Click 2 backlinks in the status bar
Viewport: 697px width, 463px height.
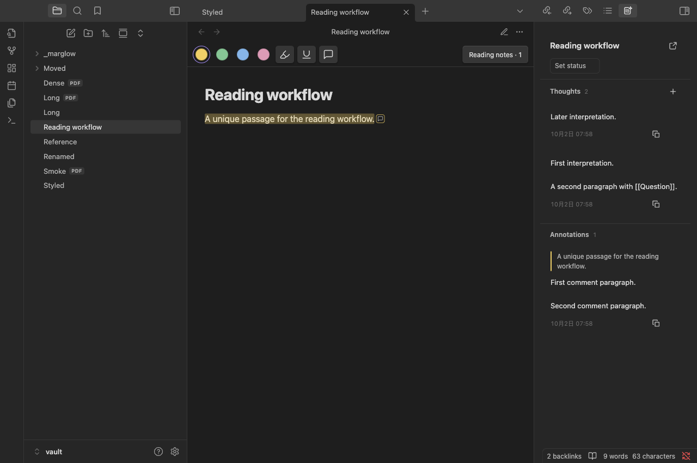click(564, 456)
